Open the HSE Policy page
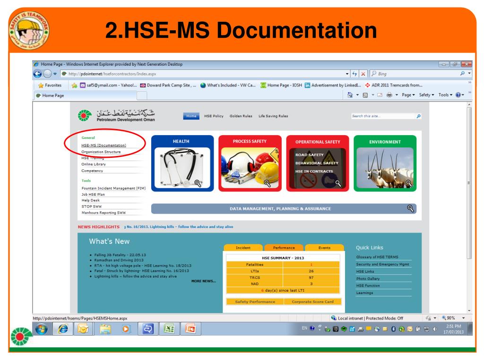This screenshot has height=363, width=484. 214,116
